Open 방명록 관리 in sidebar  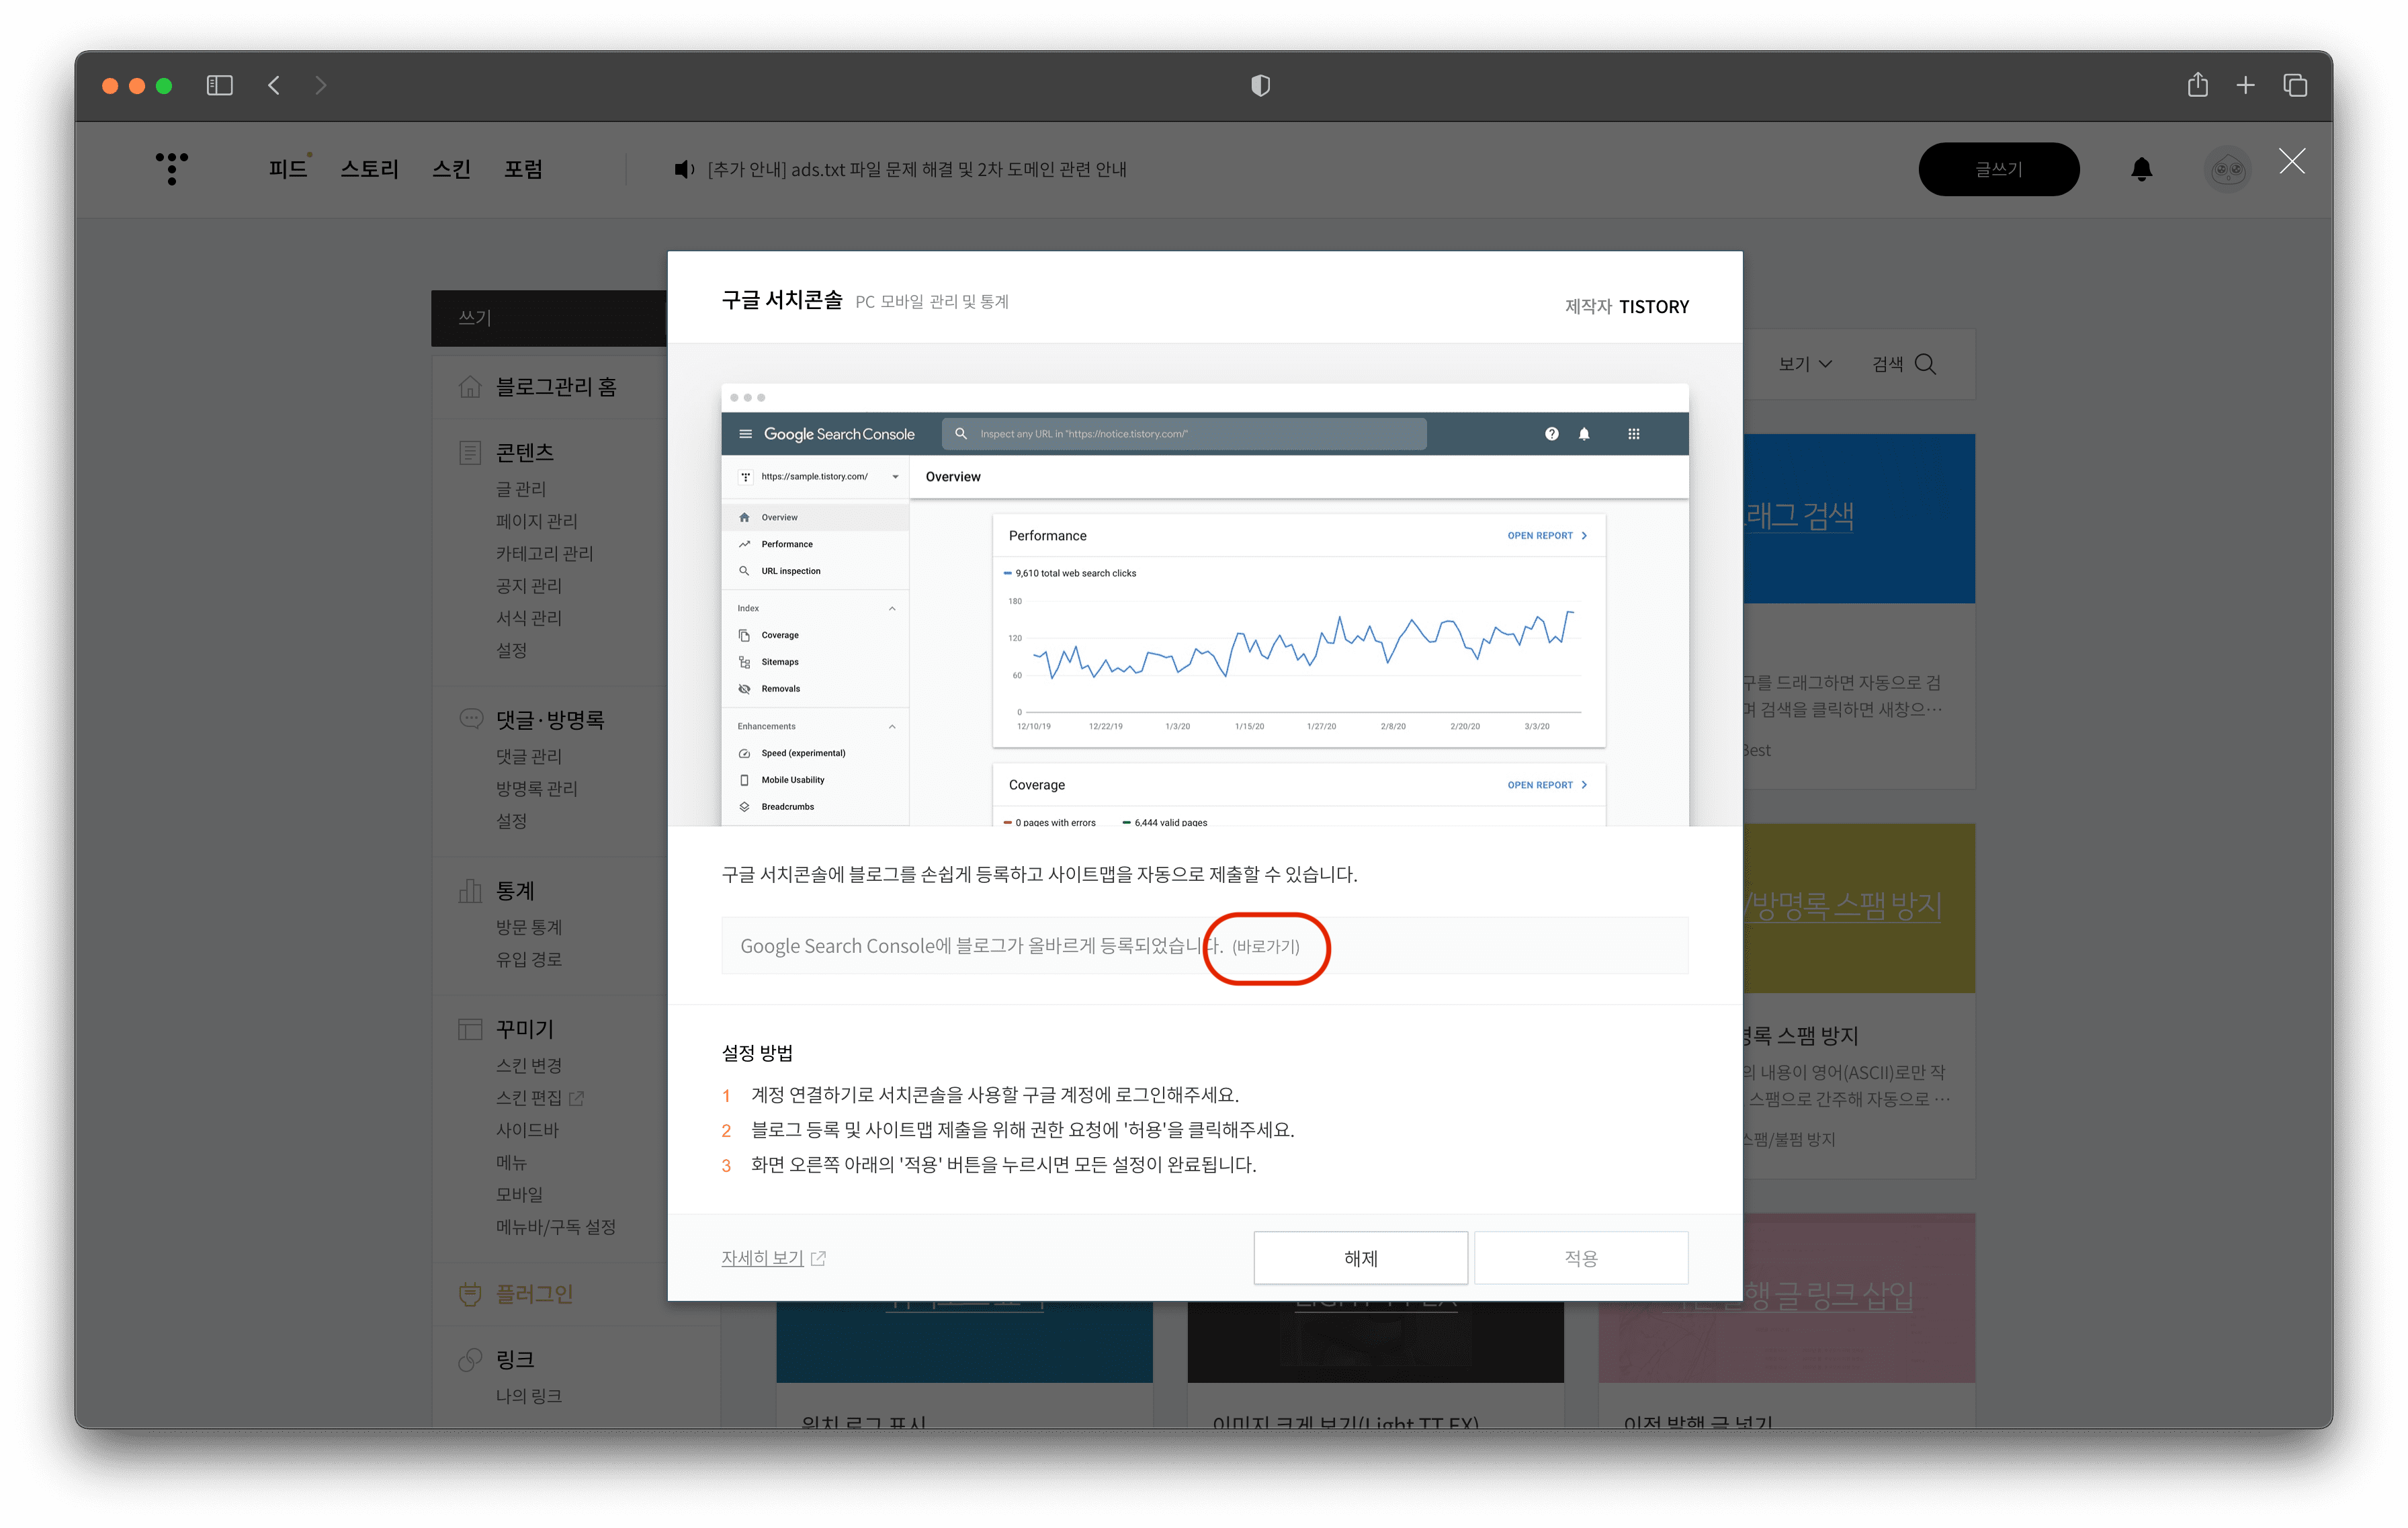pos(537,788)
